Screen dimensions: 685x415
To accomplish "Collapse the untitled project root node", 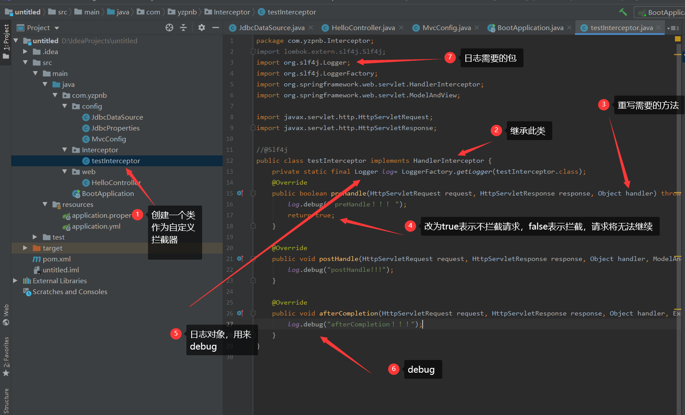I will (x=16, y=41).
